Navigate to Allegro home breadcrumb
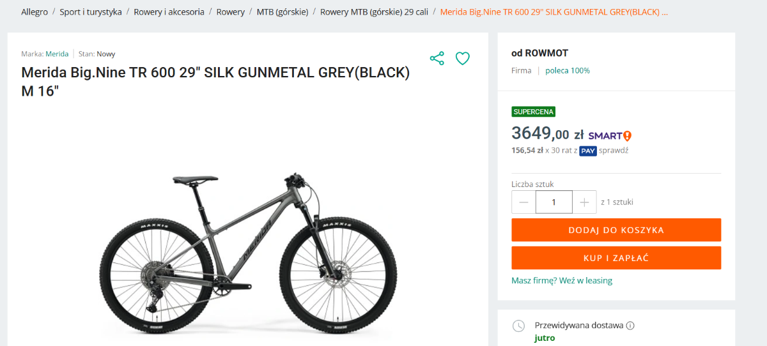The width and height of the screenshot is (767, 346). pos(35,12)
